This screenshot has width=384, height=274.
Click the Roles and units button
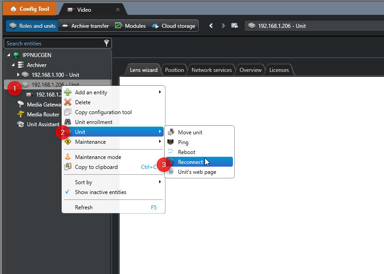click(32, 26)
